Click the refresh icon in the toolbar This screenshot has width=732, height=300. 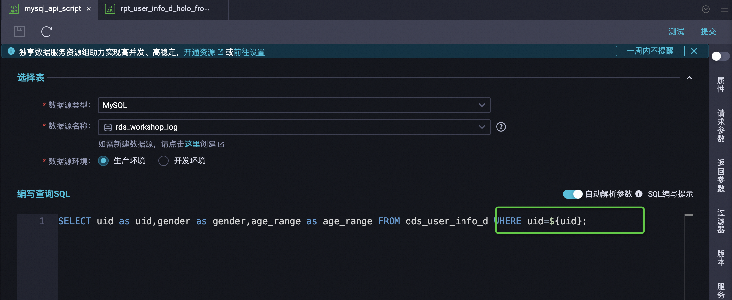pos(46,32)
